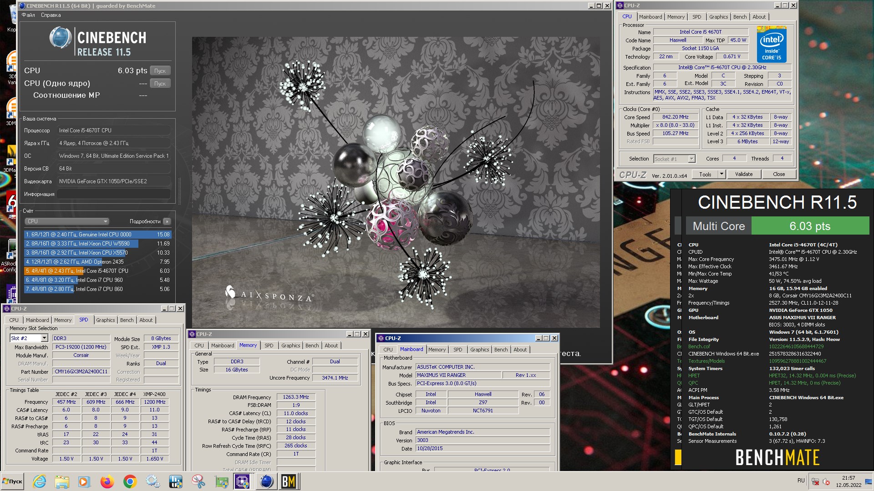Click the XMP 1.3 SPD Ext. field

161,347
